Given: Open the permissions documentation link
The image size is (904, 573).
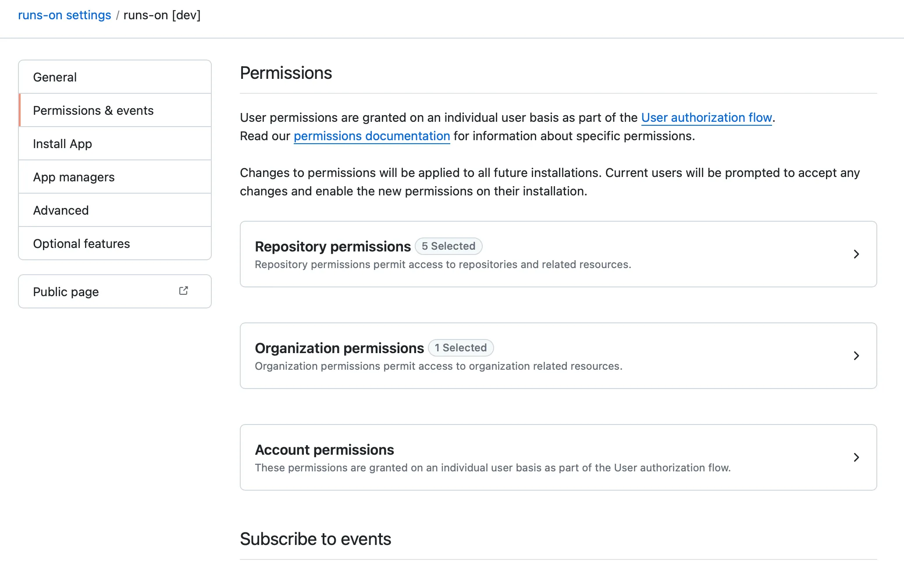Looking at the screenshot, I should pos(372,136).
